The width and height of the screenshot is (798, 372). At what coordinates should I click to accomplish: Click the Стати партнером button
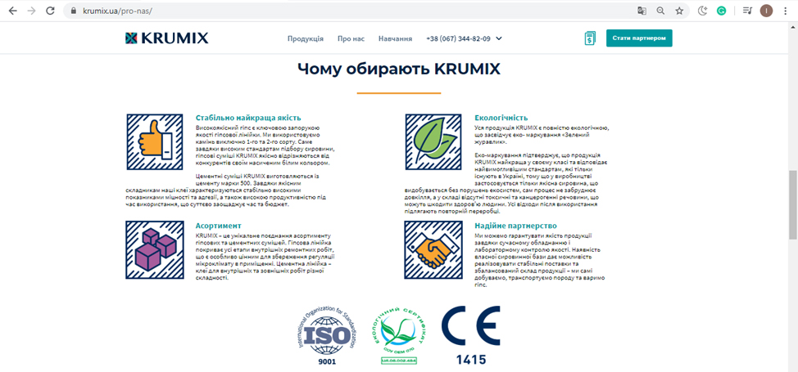click(x=639, y=38)
